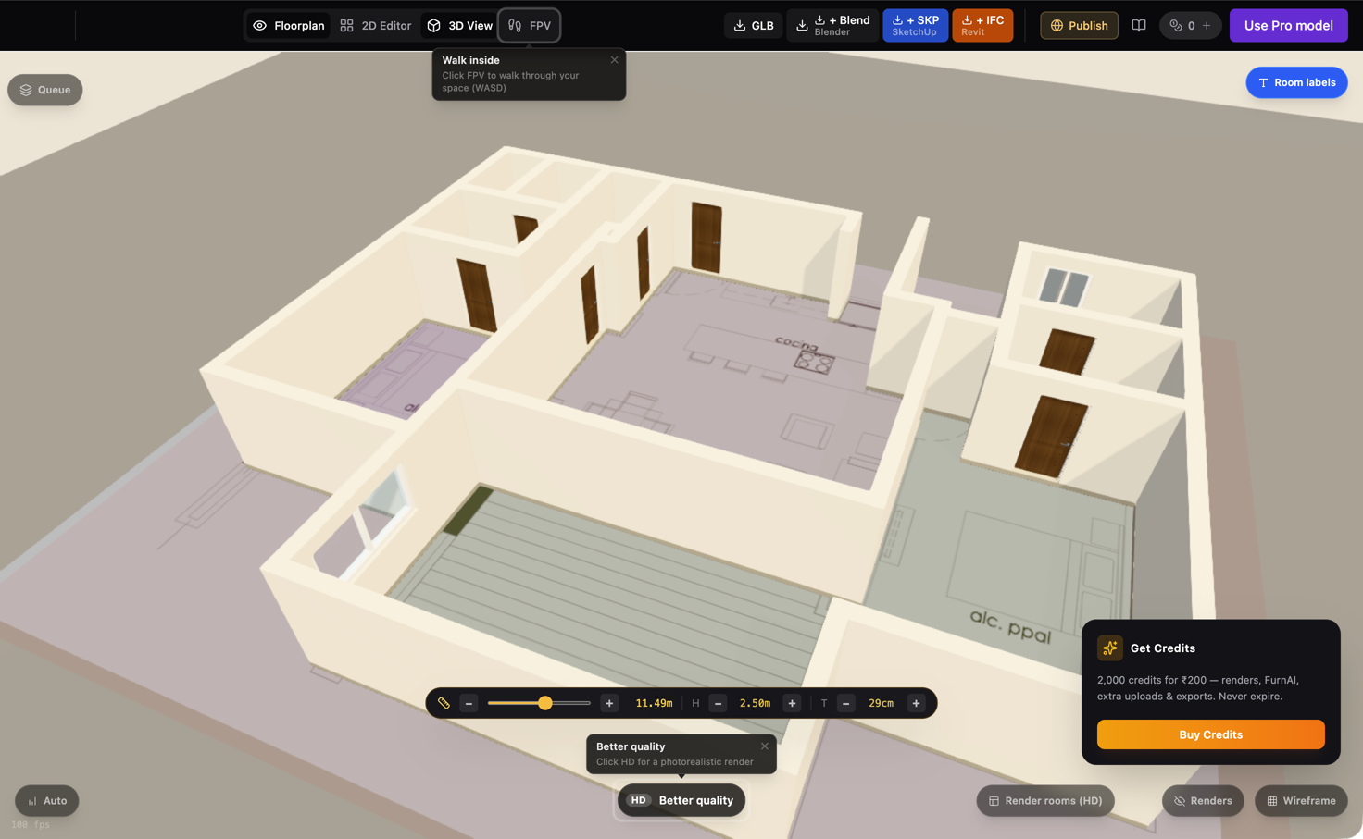The height and width of the screenshot is (839, 1363).
Task: Click Buy Credits
Action: 1211,734
